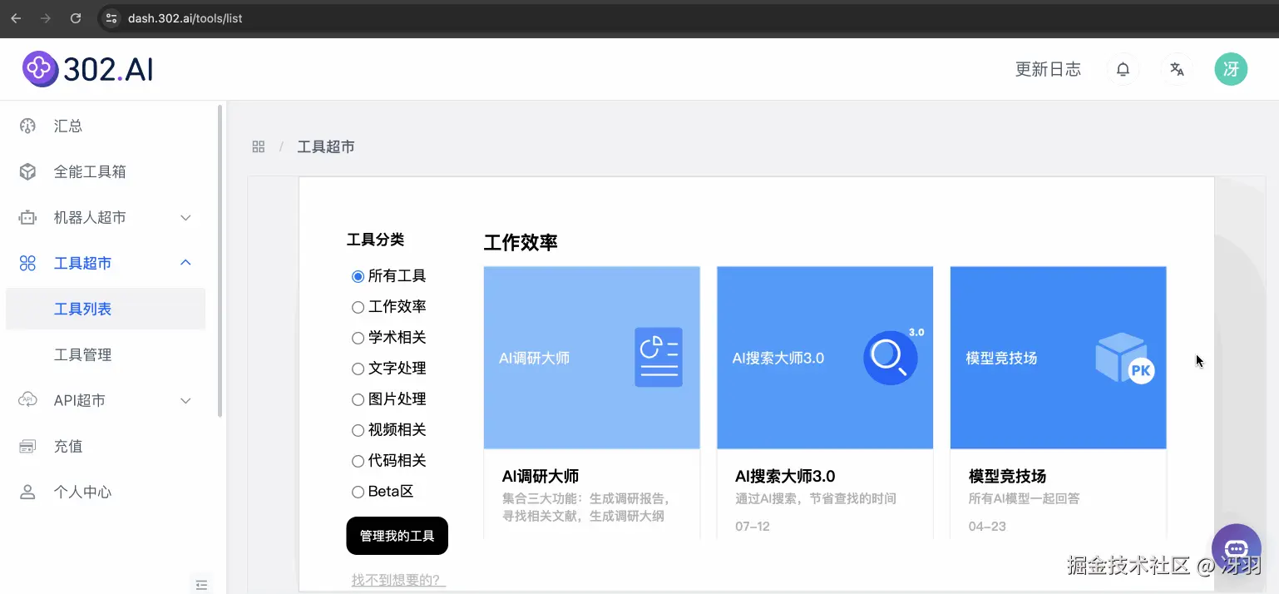The height and width of the screenshot is (594, 1279).
Task: Reload the page with the refresh icon
Action: pos(76,18)
